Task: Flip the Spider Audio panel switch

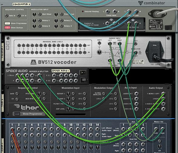Action: [x=83, y=72]
